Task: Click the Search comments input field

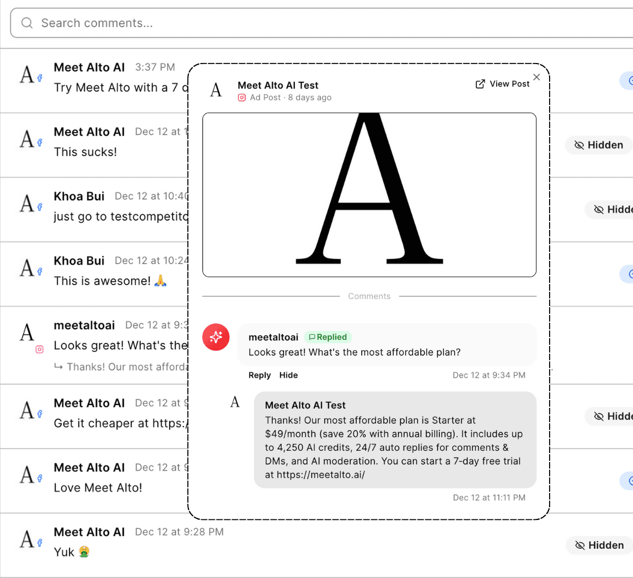Action: pos(322,23)
